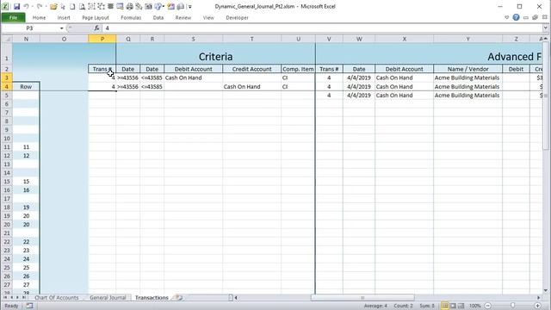Open the Review ribbon tab

[183, 17]
